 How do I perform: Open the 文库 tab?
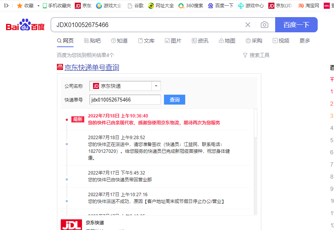click(x=147, y=41)
